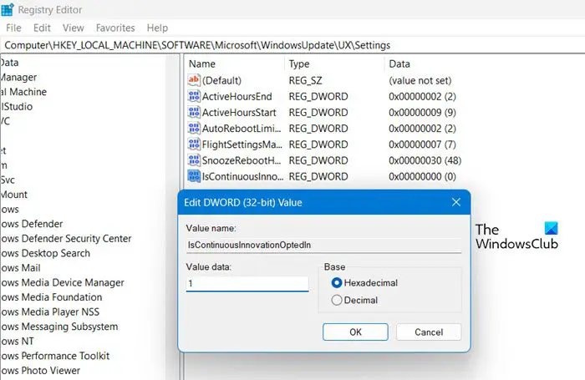Choose the Hexadecimal base option
This screenshot has width=585, height=380.
[x=337, y=283]
